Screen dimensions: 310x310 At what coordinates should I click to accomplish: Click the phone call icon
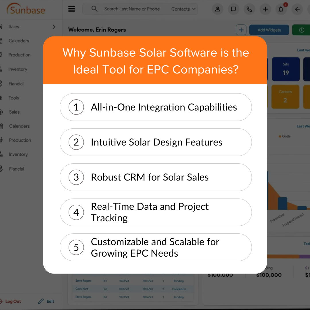point(249,9)
